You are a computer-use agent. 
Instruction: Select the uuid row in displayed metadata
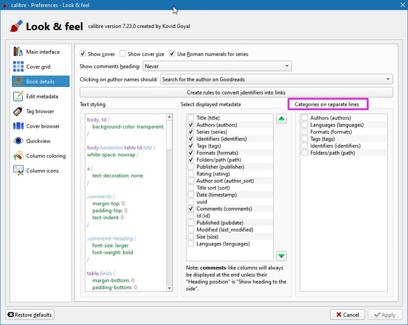tap(230, 202)
